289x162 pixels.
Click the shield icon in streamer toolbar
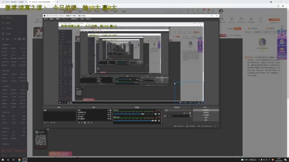tap(222, 19)
